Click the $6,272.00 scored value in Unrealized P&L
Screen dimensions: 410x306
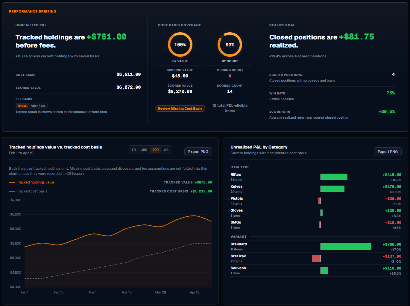pyautogui.click(x=129, y=87)
